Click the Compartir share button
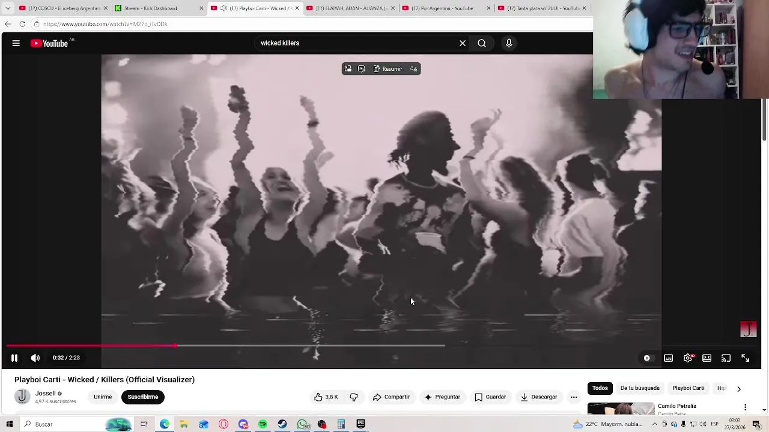Screen dimensions: 769x432 pyautogui.click(x=391, y=397)
